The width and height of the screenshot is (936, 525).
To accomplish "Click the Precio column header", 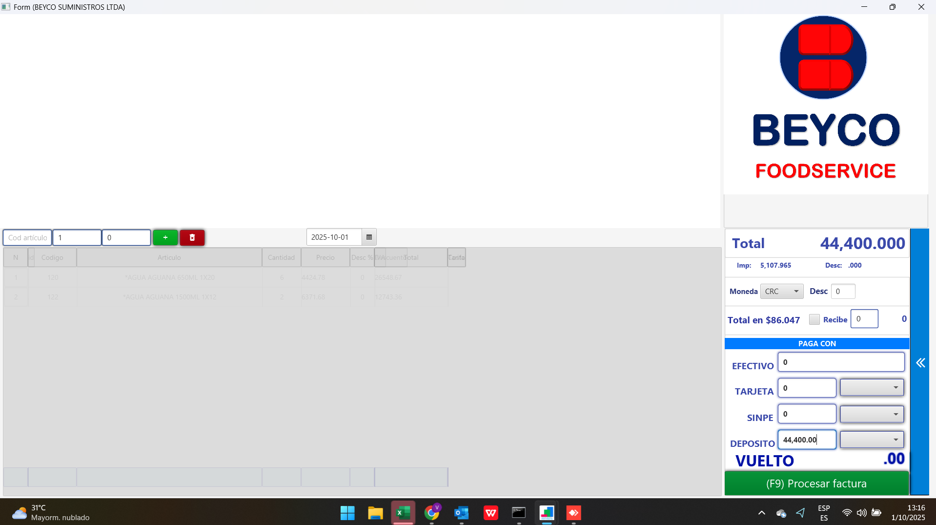I will 325,257.
